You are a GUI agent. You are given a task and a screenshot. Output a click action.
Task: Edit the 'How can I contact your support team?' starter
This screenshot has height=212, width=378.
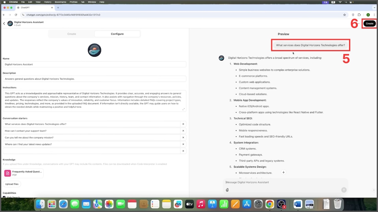click(91, 131)
